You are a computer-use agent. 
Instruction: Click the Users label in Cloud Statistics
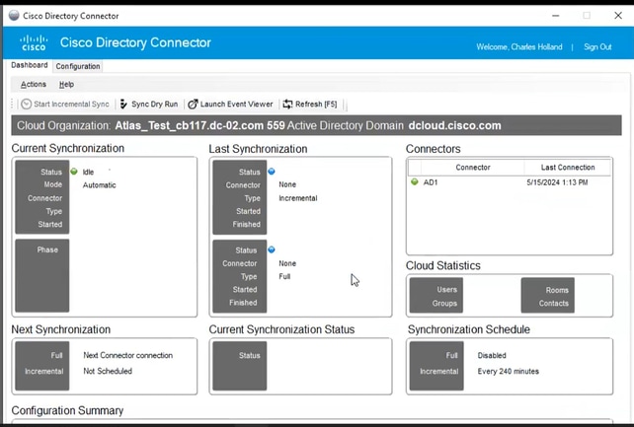pyautogui.click(x=446, y=289)
